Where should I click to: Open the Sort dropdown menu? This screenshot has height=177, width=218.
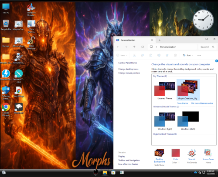187,55
